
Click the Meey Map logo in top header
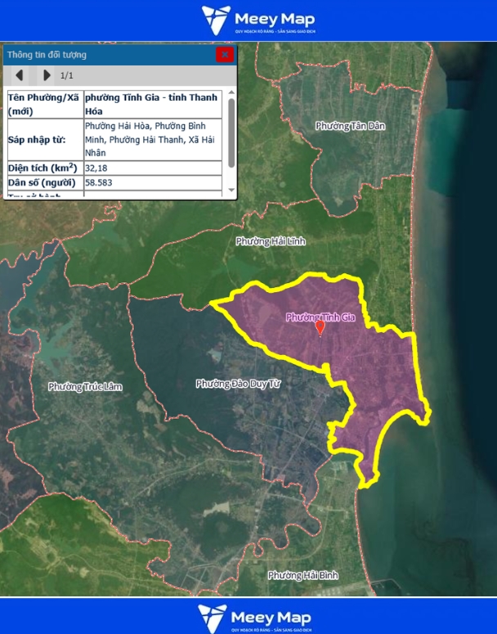coord(258,20)
